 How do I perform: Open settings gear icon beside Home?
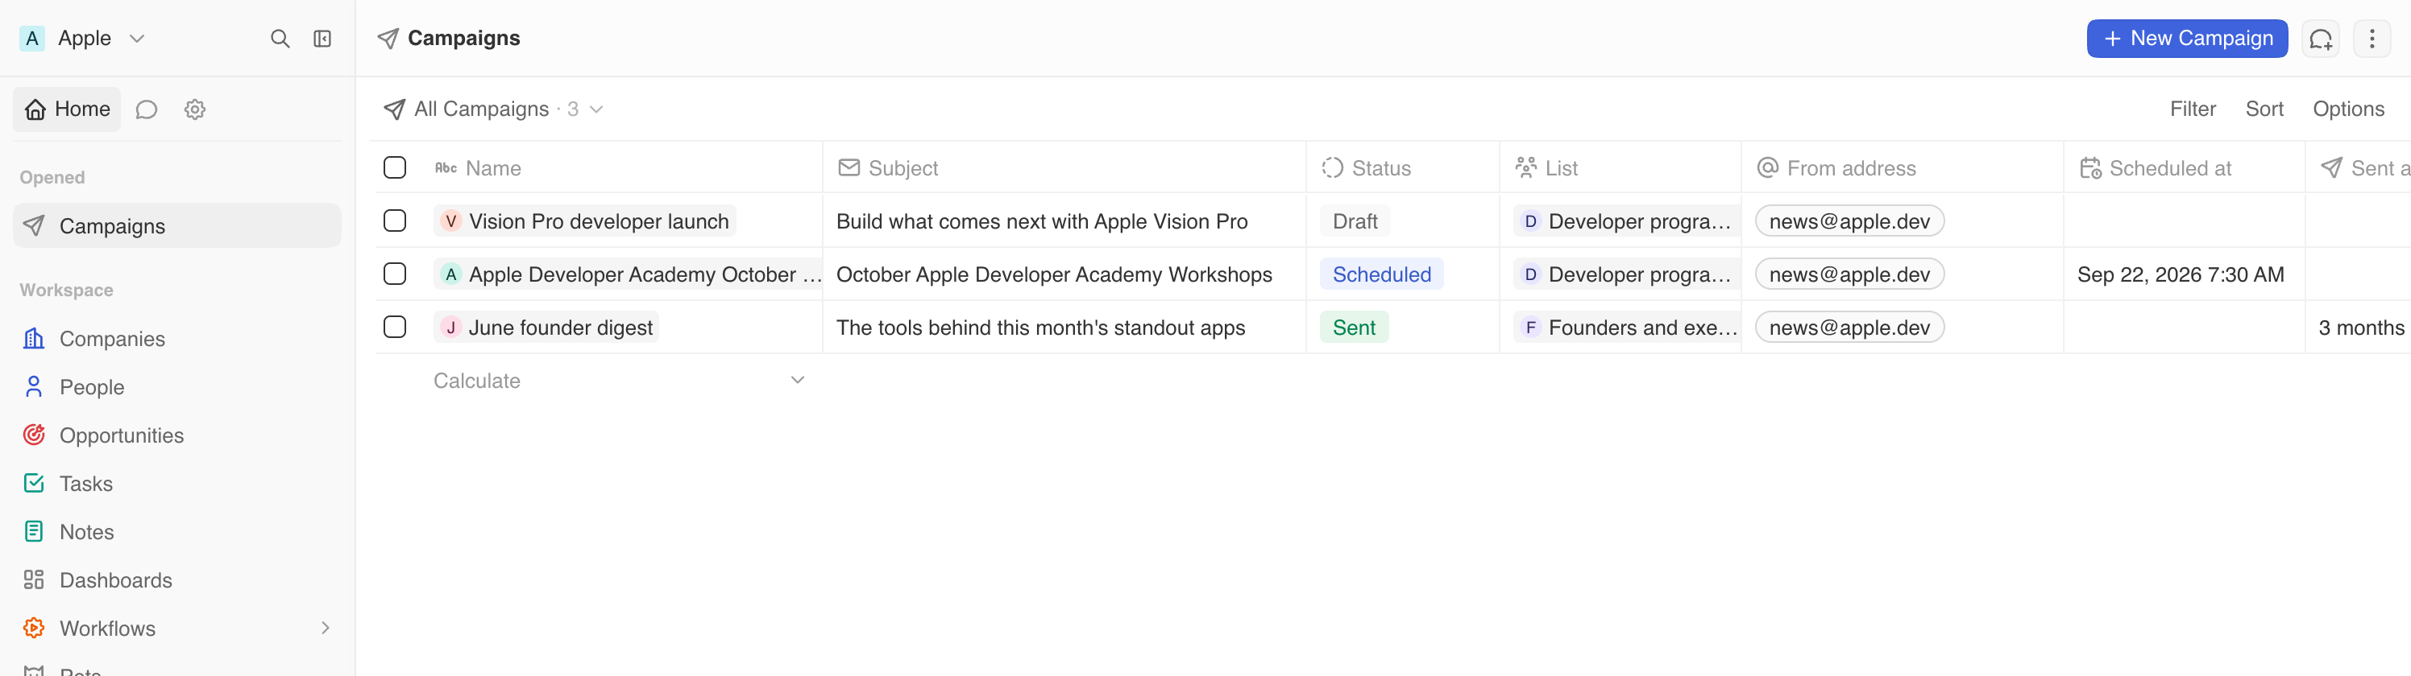[195, 109]
